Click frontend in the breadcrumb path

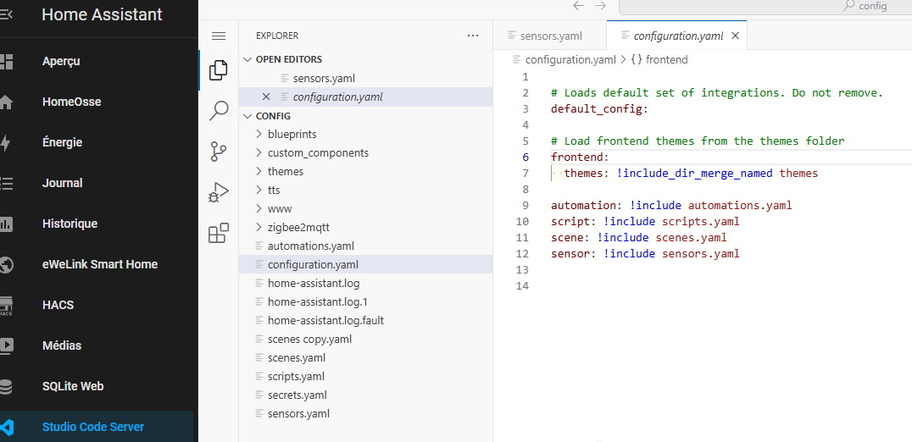pos(666,59)
